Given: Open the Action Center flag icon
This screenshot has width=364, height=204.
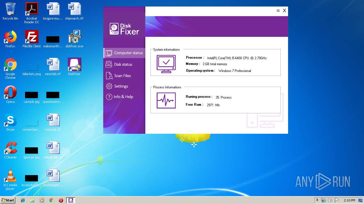Looking at the screenshot, I should click(x=337, y=200).
